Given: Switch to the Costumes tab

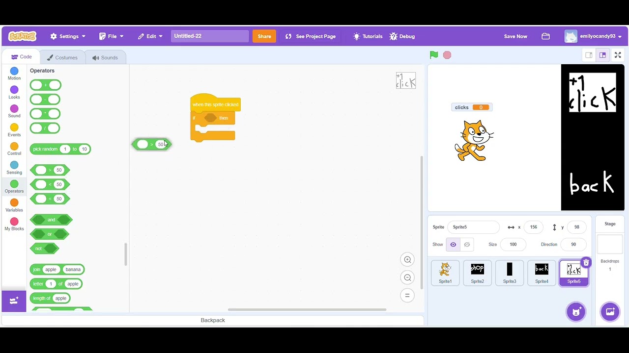Looking at the screenshot, I should click(62, 57).
